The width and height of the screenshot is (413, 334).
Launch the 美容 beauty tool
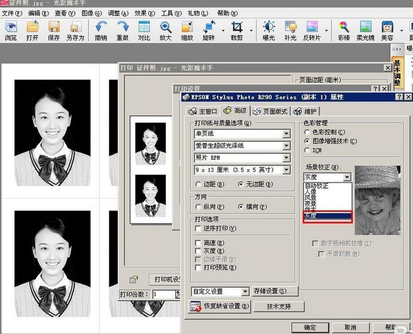[387, 31]
